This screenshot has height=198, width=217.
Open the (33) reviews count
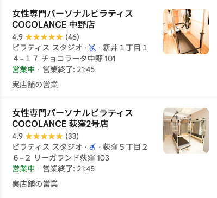72,136
